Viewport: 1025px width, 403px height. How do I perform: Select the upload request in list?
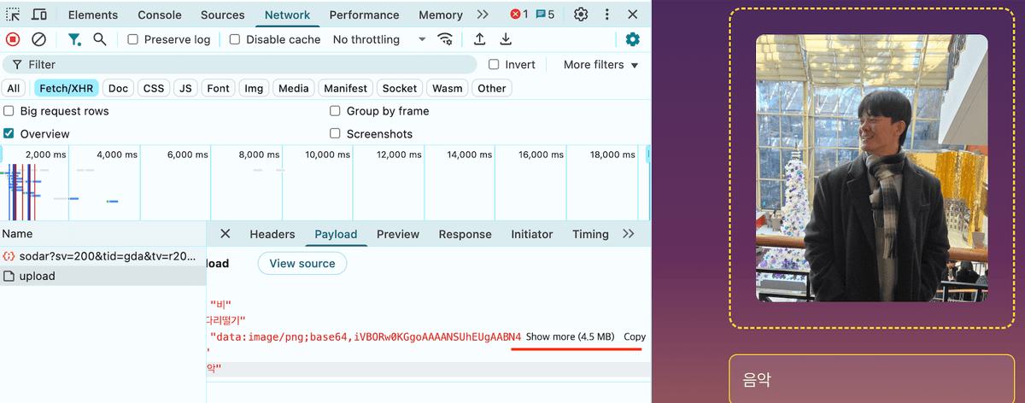point(37,276)
